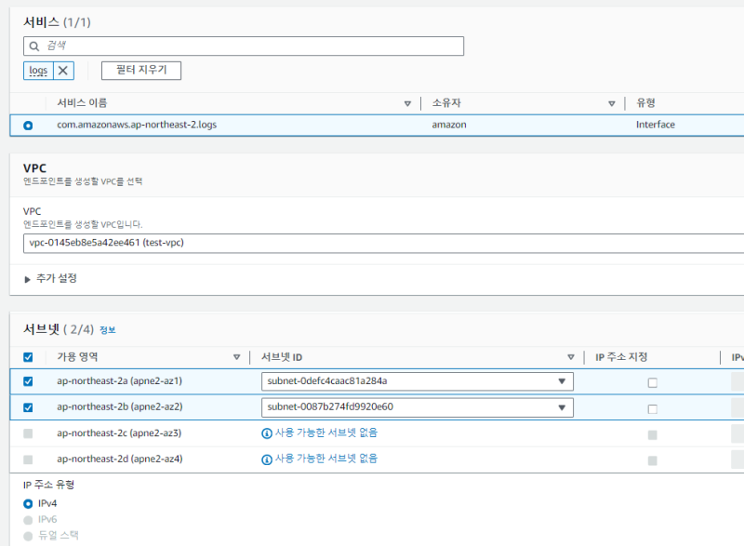Uncheck the ap-northeast-2b availability zone checkbox

click(x=28, y=407)
